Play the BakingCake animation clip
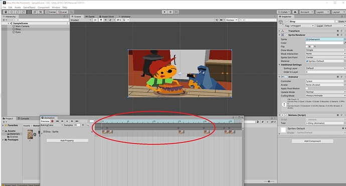 (x=67, y=121)
